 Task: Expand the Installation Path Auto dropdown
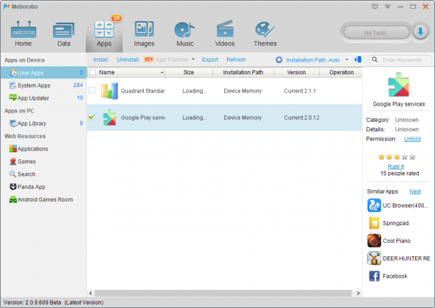(x=347, y=60)
